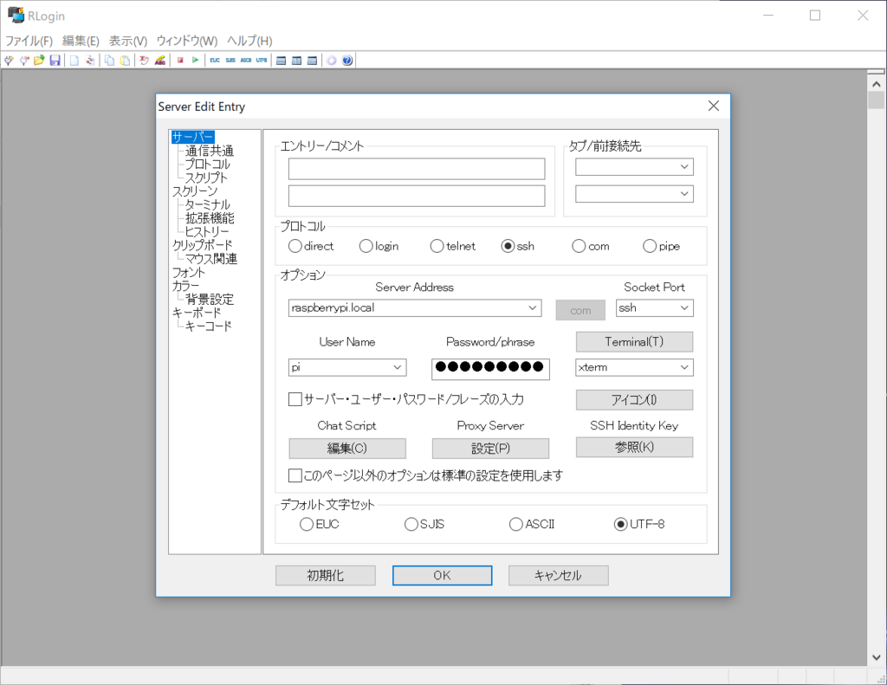
Task: Click the red stop square toolbar icon
Action: [180, 60]
